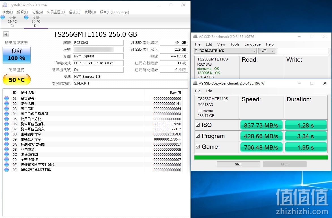
Task: Click the 50 °C temperature button
Action: [x=17, y=79]
